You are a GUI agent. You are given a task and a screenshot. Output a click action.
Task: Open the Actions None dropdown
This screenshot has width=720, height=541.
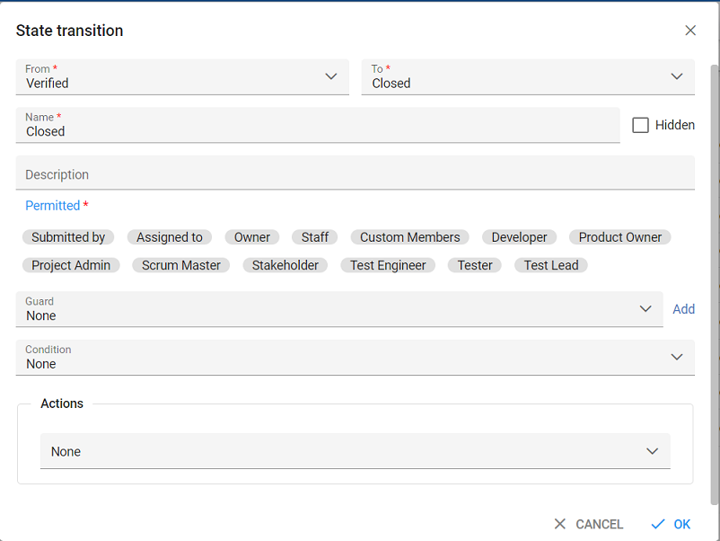coord(355,451)
